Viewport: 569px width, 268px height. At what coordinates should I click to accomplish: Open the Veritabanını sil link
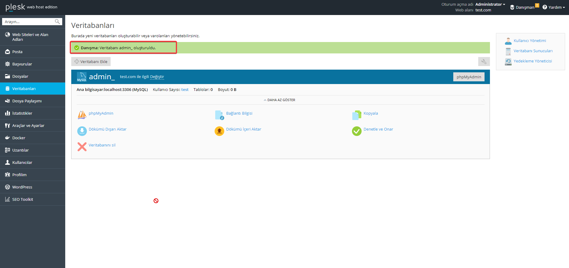[102, 145]
